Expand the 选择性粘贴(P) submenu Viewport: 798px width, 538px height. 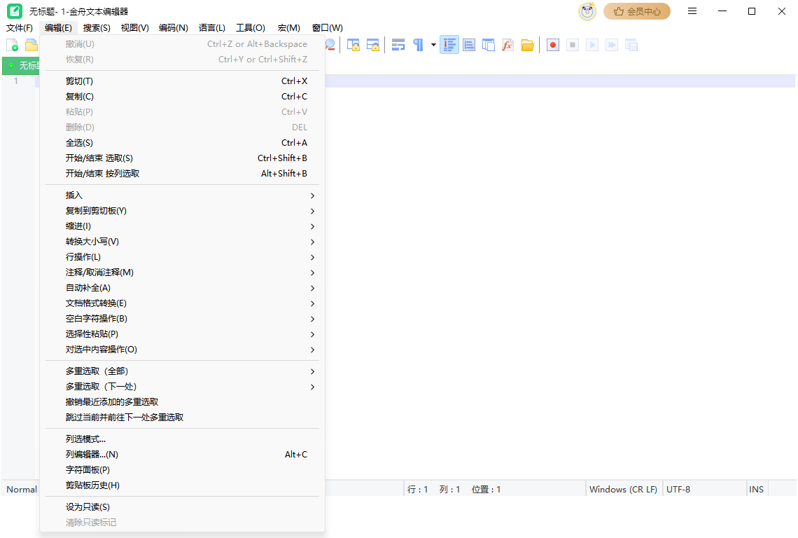coord(182,333)
